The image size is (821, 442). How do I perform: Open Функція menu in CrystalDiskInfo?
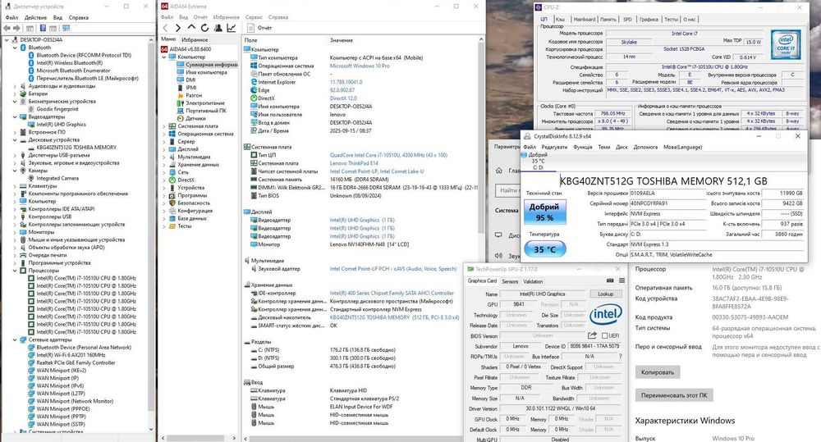[x=583, y=147]
